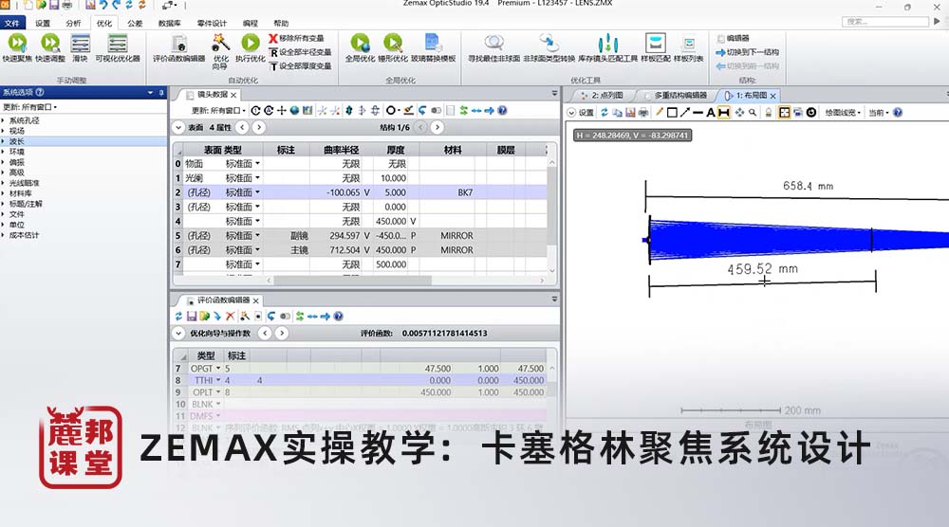Toggle the switch icon in lens data toolbar
This screenshot has width=949, height=527.
(436, 111)
